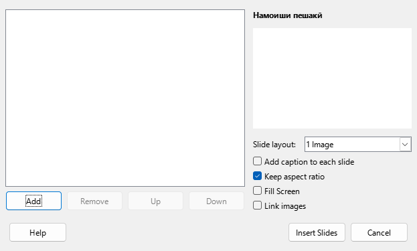Open Help for this dialog
417x251 pixels.
[37, 233]
